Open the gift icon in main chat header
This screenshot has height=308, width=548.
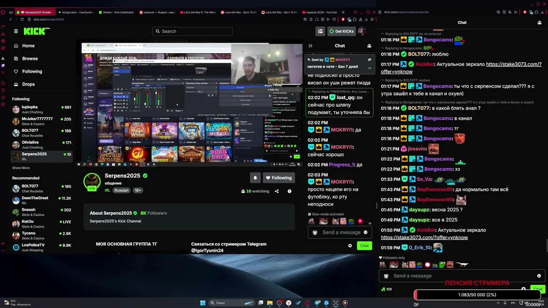click(369, 46)
